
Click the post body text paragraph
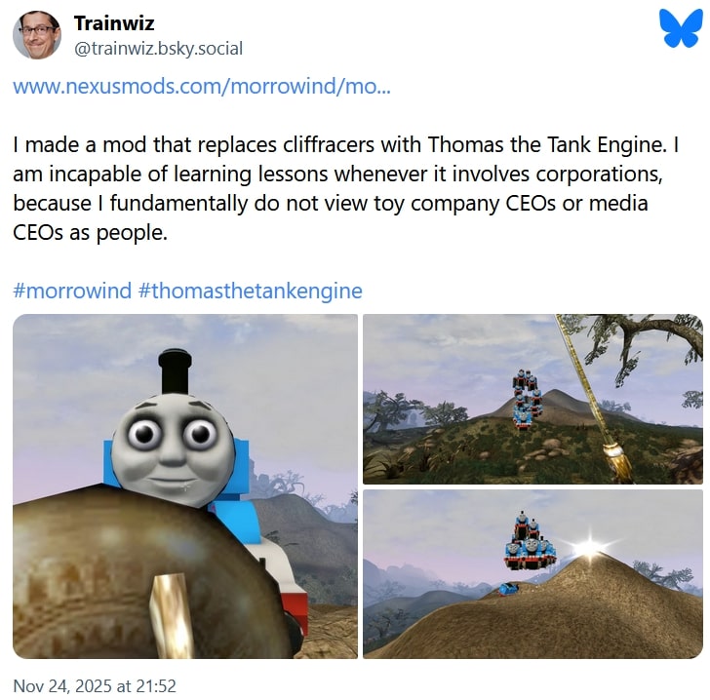tap(345, 188)
